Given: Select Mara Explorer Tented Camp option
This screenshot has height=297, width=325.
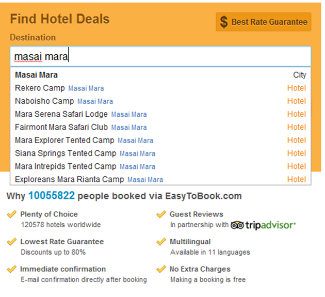Looking at the screenshot, I should pos(64,140).
